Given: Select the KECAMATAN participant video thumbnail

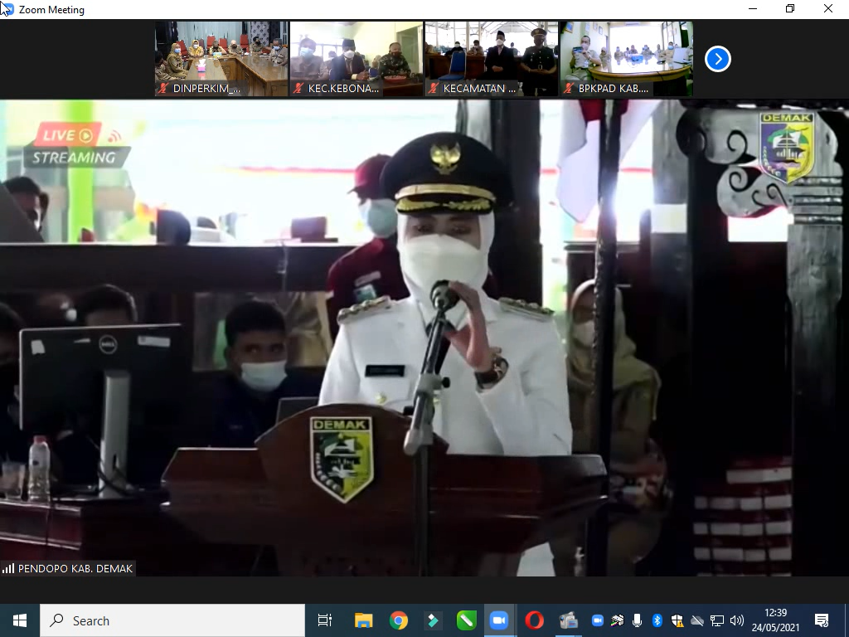Looking at the screenshot, I should click(492, 59).
